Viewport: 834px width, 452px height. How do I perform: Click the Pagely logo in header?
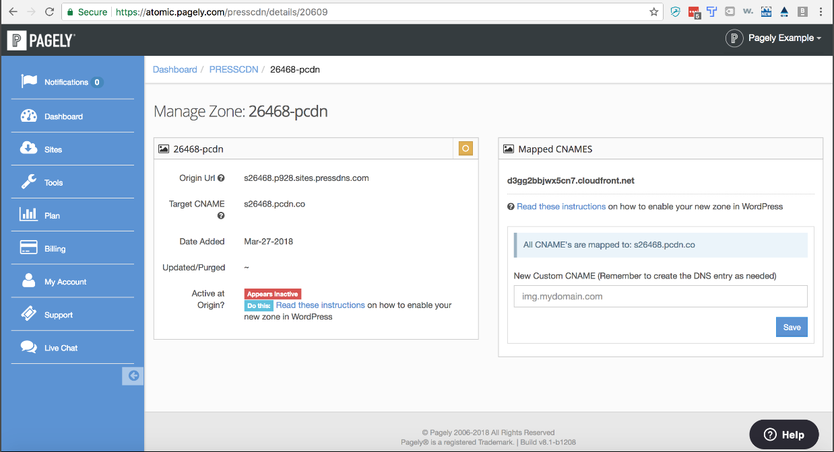click(41, 40)
